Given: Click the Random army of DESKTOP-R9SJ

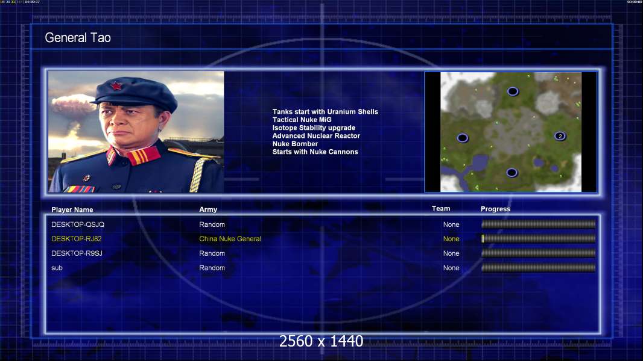Looking at the screenshot, I should click(212, 253).
